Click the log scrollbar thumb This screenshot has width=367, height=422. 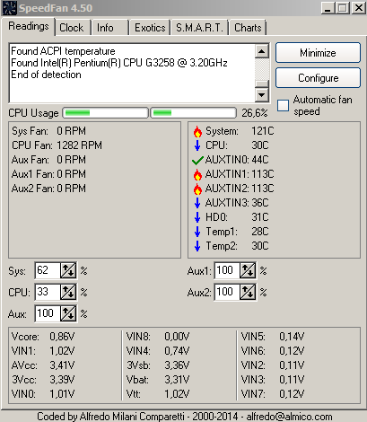click(262, 84)
